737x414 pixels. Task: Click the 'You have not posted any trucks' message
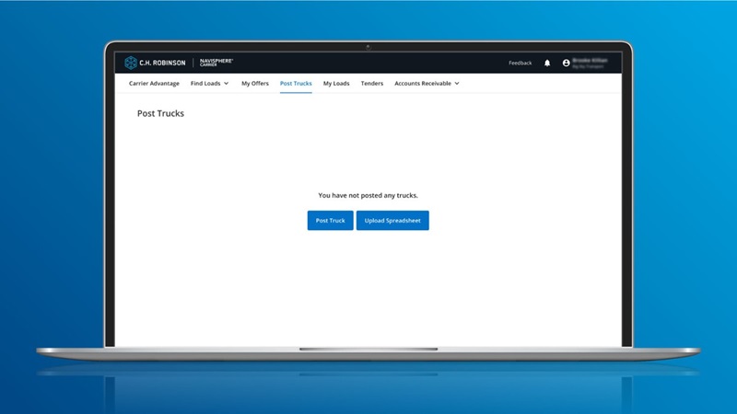click(368, 196)
